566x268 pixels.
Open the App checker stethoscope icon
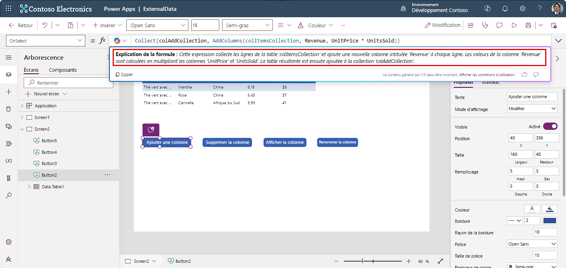485,25
